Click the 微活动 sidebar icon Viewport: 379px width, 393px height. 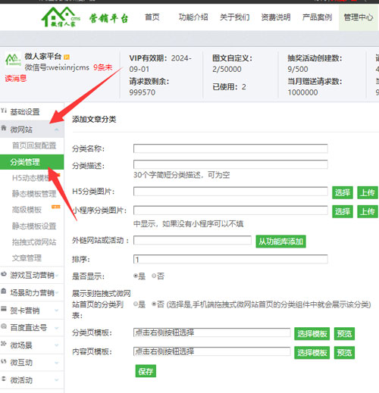(4, 379)
